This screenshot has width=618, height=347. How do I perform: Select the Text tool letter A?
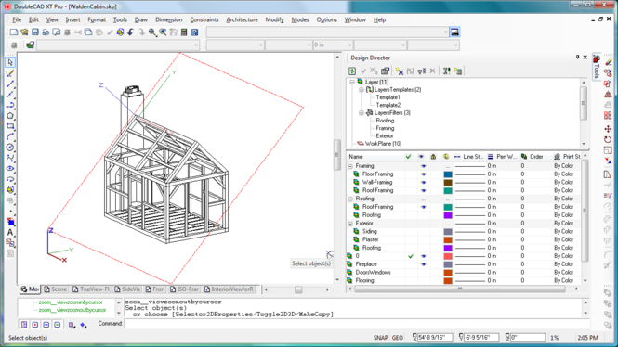coord(10,232)
